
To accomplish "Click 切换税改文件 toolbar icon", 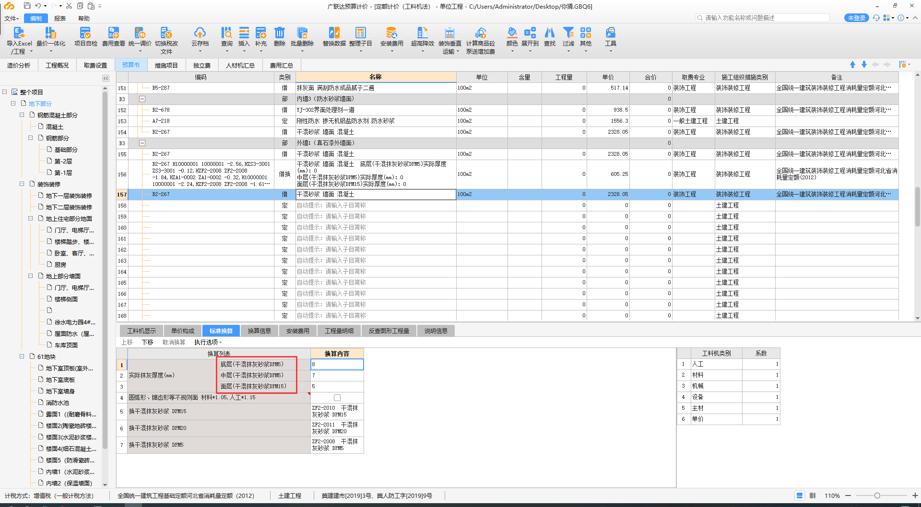I will pos(166,33).
